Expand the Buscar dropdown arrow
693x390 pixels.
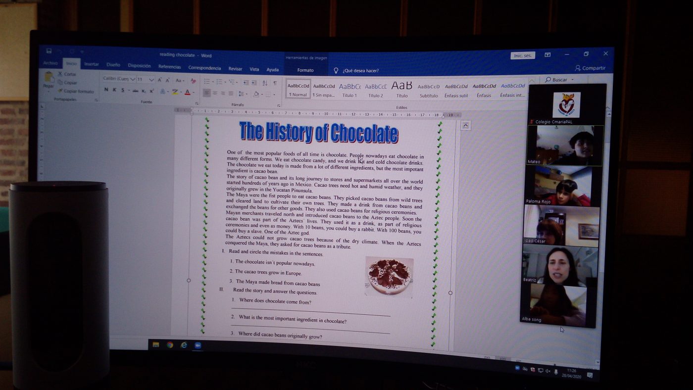(x=573, y=80)
